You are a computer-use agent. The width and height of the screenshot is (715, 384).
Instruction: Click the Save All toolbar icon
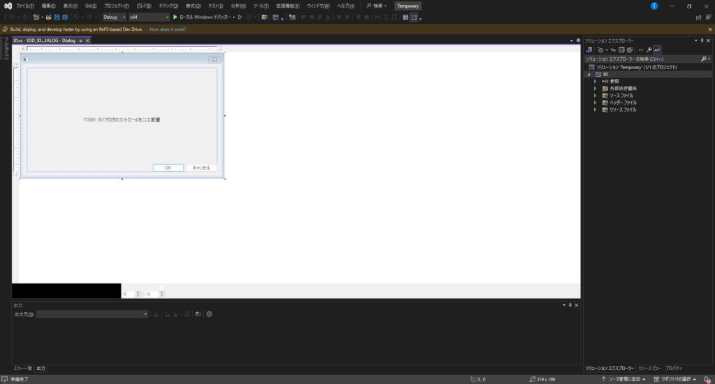64,17
